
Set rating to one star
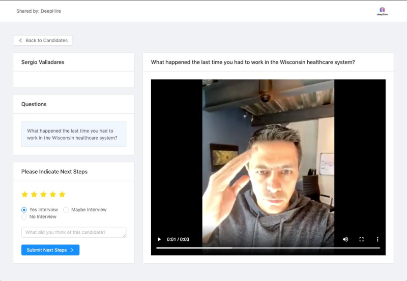pyautogui.click(x=24, y=195)
